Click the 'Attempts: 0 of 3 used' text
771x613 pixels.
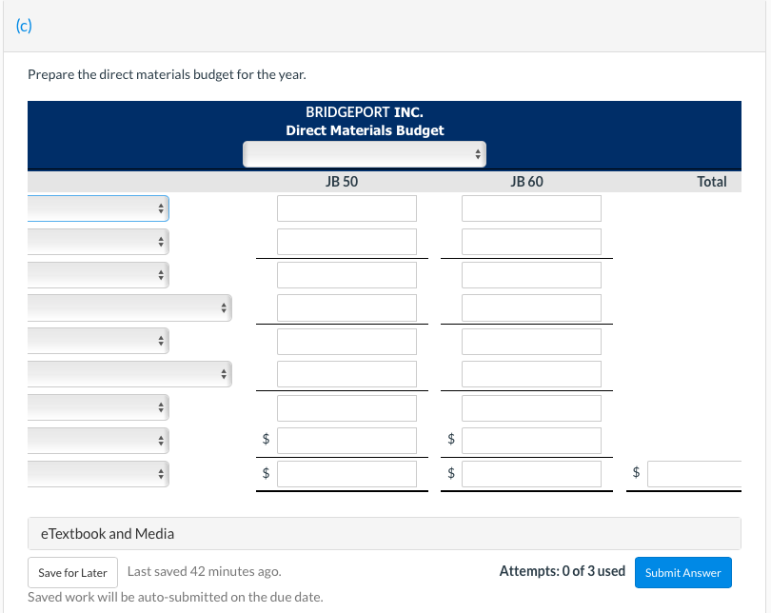click(x=562, y=571)
